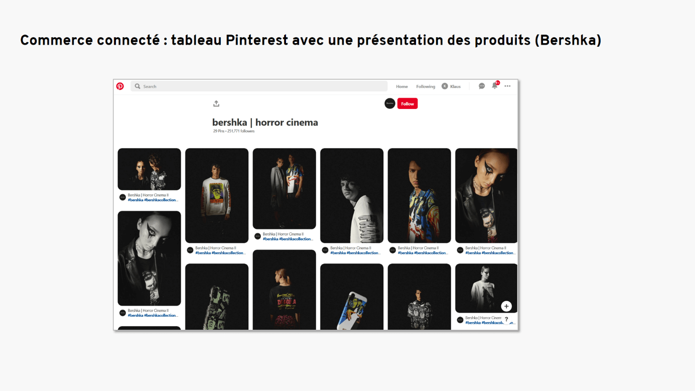
Task: Click the share upload icon above board title
Action: [216, 103]
